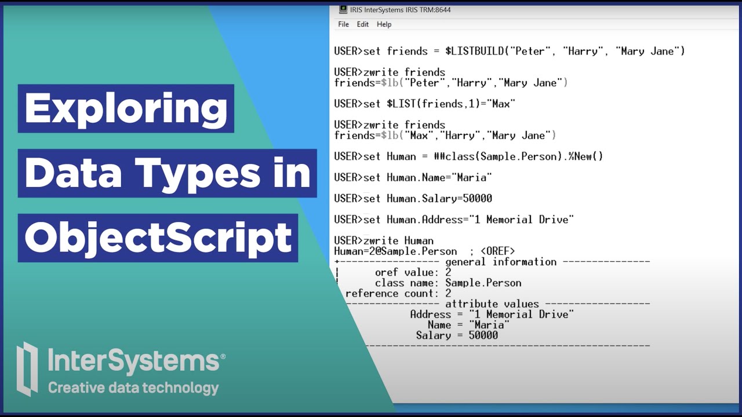Open the Help menu
Viewport: 742px width, 417px height.
coord(384,24)
